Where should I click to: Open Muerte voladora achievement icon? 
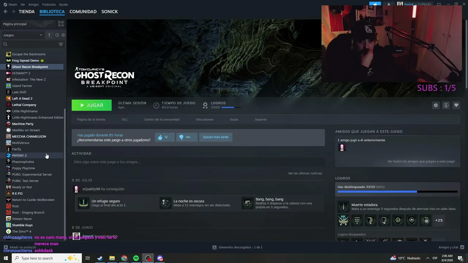pyautogui.click(x=343, y=207)
